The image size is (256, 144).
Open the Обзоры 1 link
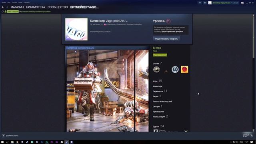click(158, 106)
